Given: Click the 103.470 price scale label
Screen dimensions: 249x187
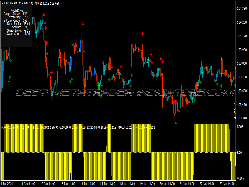Looking at the screenshot, I should coord(242,105).
